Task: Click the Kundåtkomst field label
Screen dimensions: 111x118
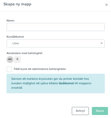Action: coord(15,37)
